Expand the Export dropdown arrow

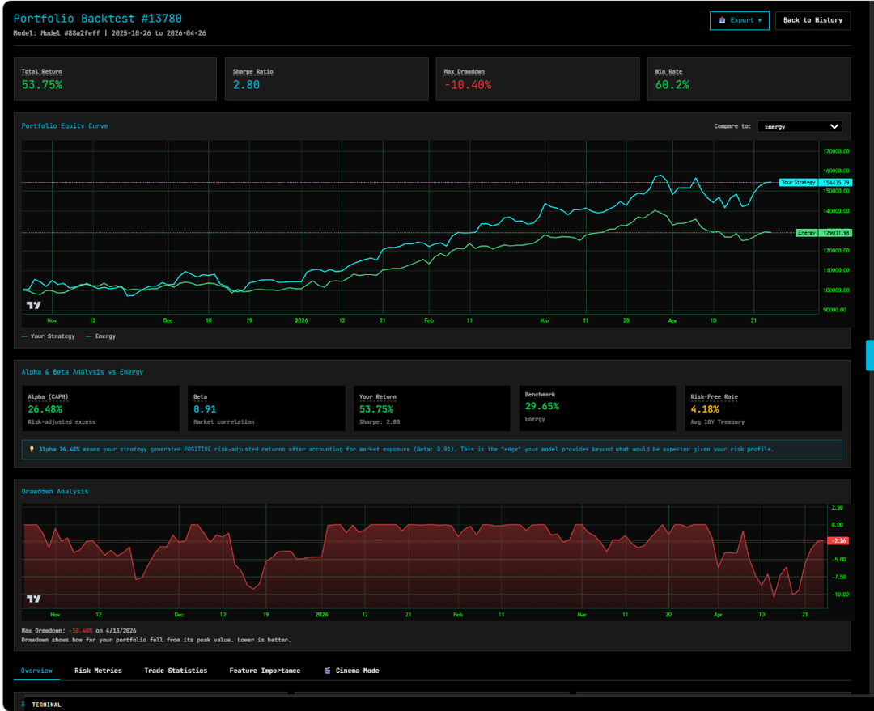(759, 20)
